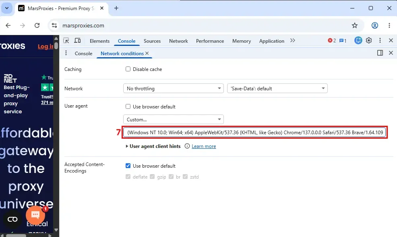The height and width of the screenshot is (237, 397).
Task: Reload the marsproxies.com page
Action: click(37, 25)
